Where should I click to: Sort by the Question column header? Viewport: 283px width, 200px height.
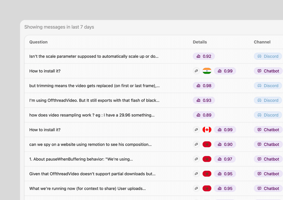coord(38,42)
